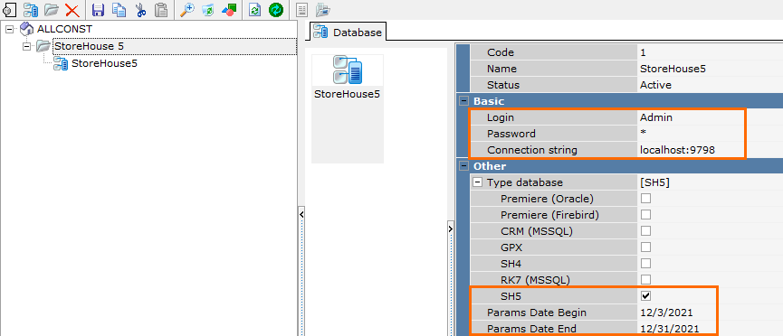Collapse the Type database group

click(478, 182)
